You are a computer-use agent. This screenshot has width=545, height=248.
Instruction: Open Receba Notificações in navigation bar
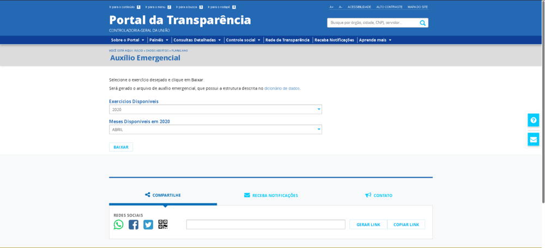335,40
